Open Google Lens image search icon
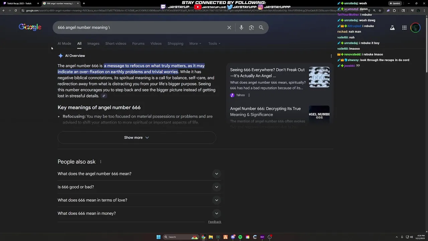428x241 pixels. (251, 27)
